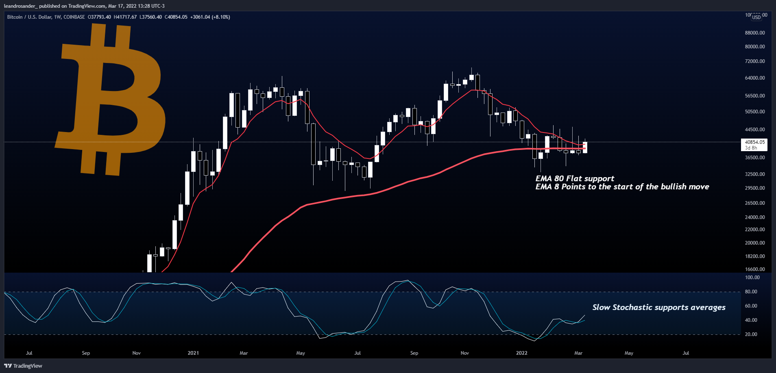Click the close value C40854.05
Viewport: 776px width, 373px height.
[176, 17]
